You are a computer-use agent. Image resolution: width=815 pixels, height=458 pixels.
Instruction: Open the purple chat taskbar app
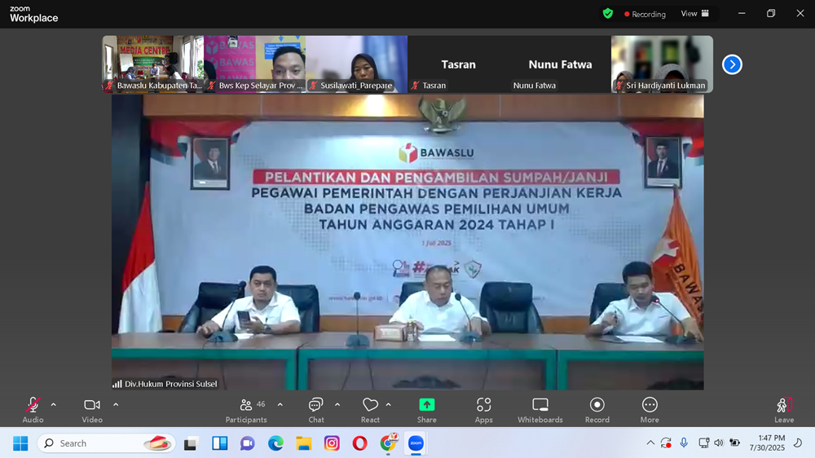[248, 443]
